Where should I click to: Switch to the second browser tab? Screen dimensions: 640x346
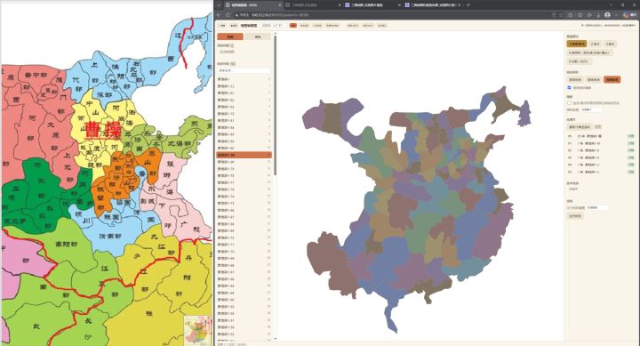pyautogui.click(x=312, y=5)
